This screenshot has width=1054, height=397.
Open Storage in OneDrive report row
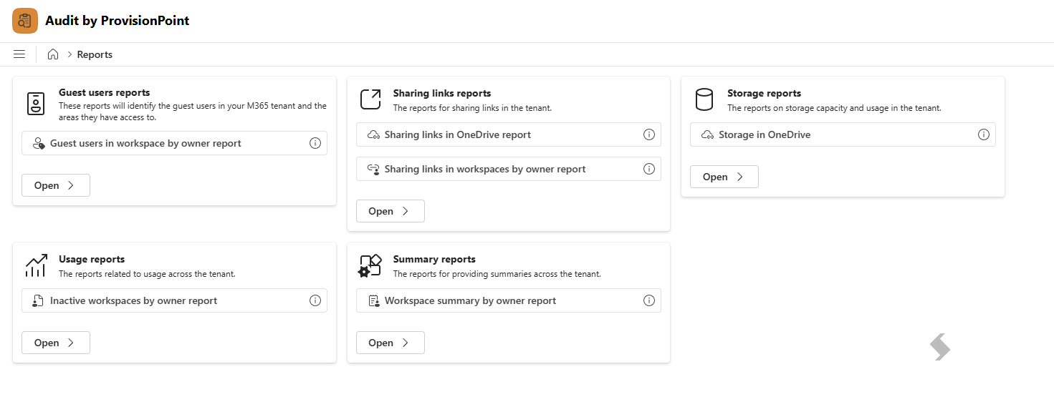[843, 134]
